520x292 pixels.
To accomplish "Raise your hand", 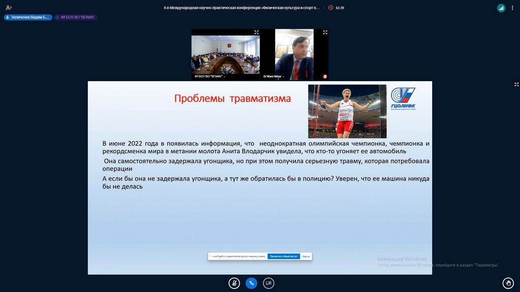I will (x=508, y=283).
